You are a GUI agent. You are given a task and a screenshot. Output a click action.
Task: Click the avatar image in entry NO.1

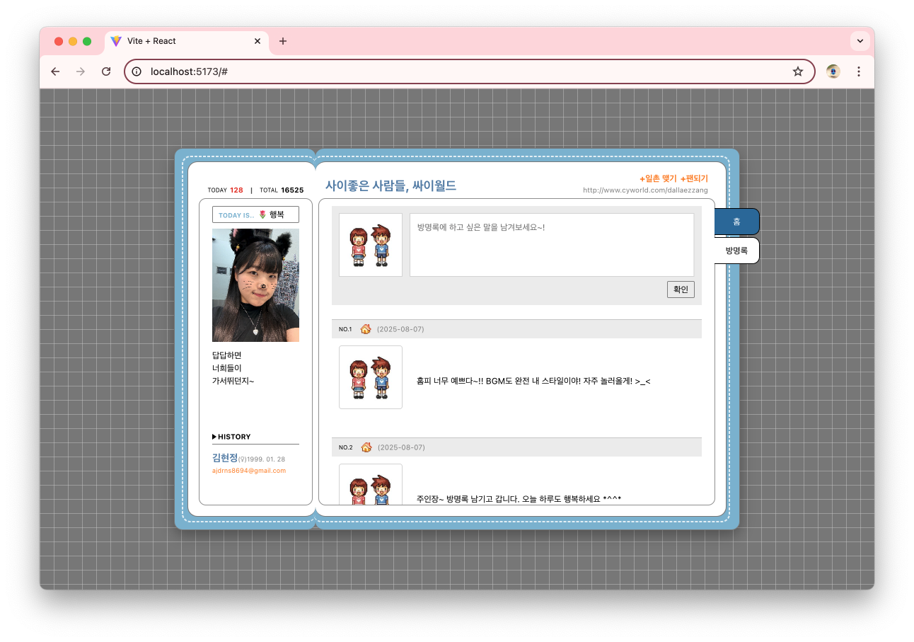click(371, 377)
